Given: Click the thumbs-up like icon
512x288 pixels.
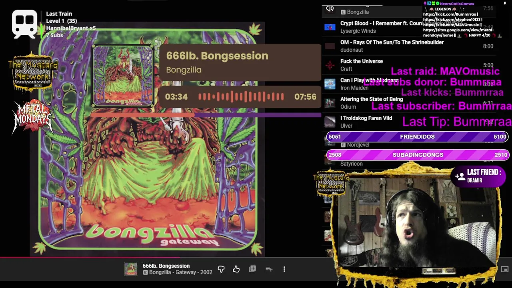Looking at the screenshot, I should 236,269.
